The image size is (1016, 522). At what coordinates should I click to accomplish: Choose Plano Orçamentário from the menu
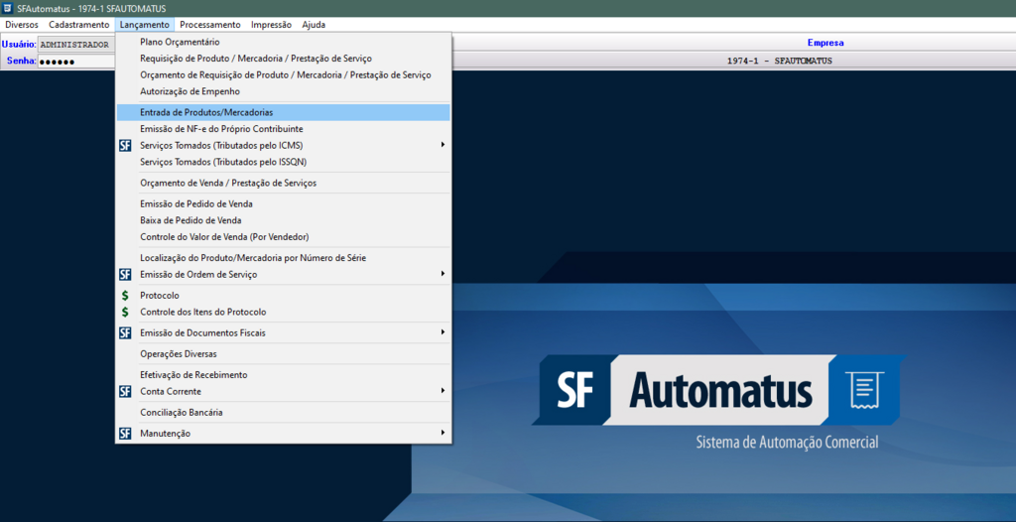180,43
